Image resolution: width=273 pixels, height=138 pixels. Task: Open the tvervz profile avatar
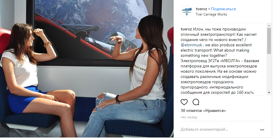coord(186,11)
